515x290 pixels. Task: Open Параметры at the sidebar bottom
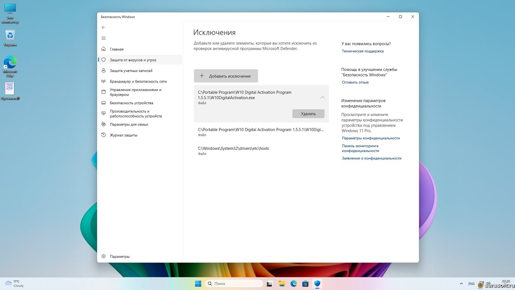click(x=140, y=256)
